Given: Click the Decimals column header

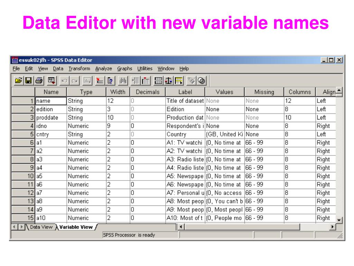Looking at the screenshot, I should pos(148,92).
